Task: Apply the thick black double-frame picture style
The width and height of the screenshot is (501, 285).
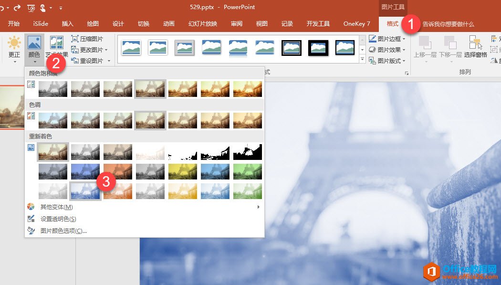Action: tap(291, 47)
